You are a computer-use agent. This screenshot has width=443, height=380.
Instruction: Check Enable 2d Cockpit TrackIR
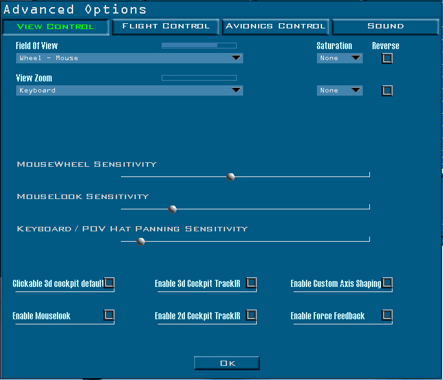point(252,315)
